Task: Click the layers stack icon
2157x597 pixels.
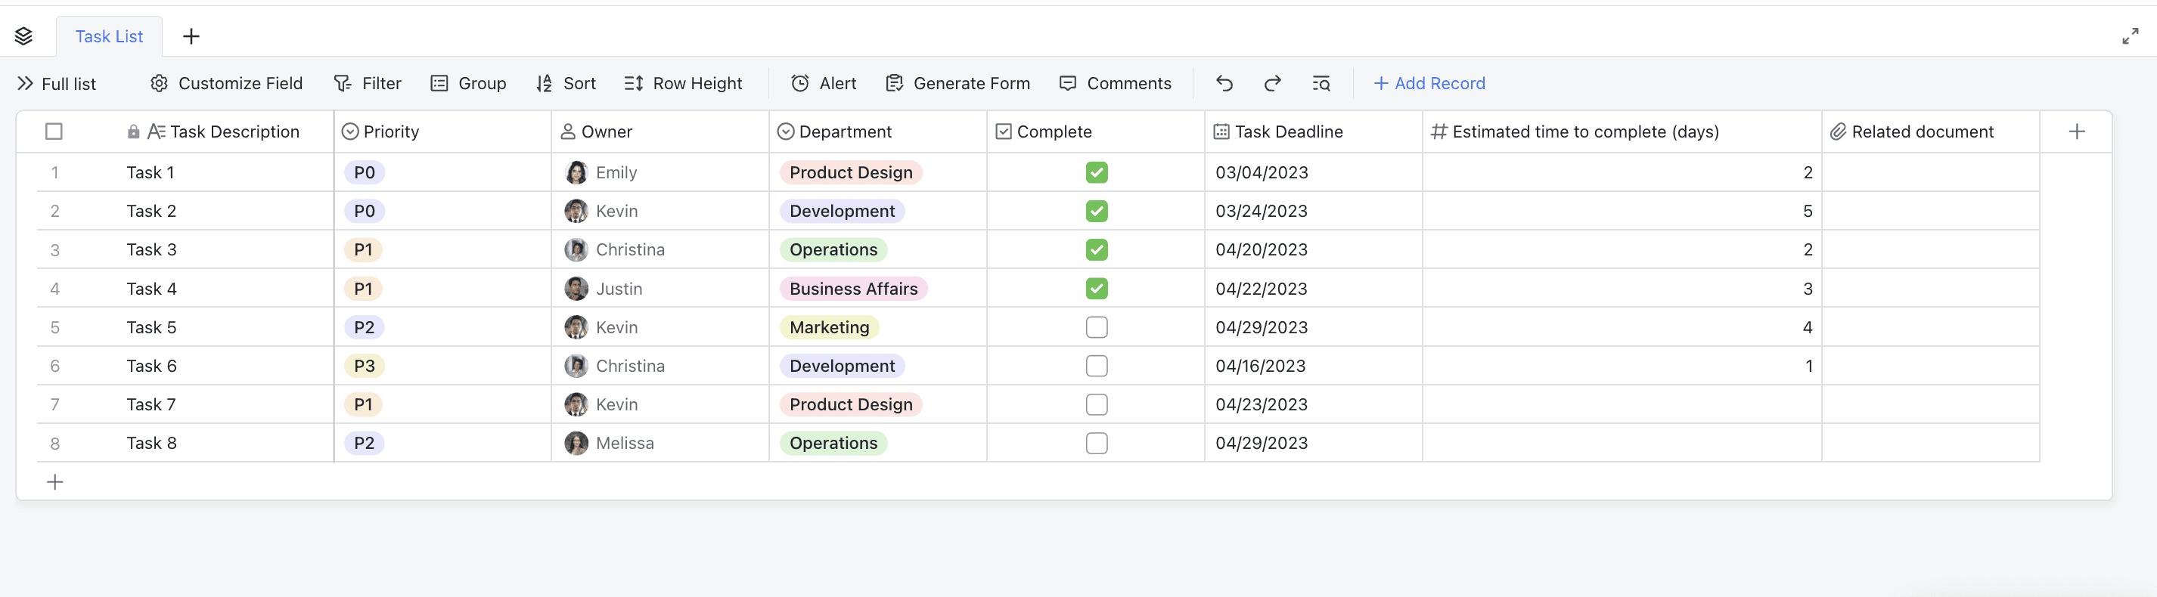Action: pos(23,36)
